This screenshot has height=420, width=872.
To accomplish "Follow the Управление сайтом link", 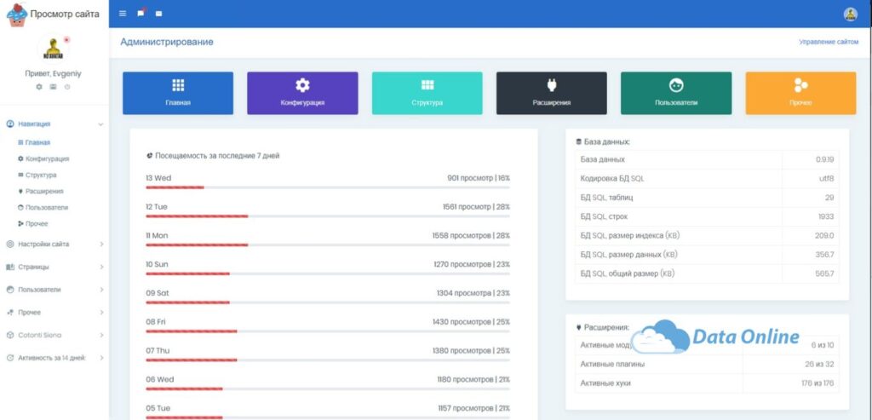I will [x=829, y=42].
